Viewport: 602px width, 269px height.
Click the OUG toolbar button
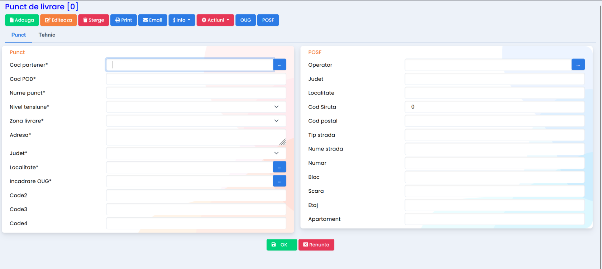pos(246,20)
